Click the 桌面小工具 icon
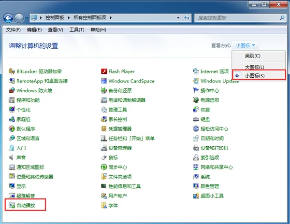The height and width of the screenshot is (224, 290). (196, 196)
